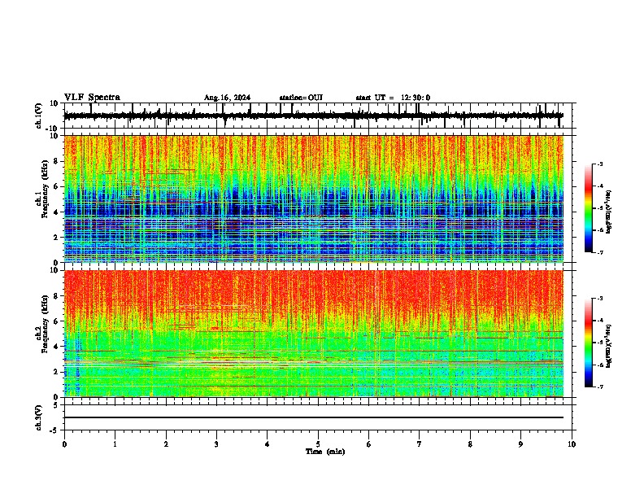
Task: Click the "start UT = 12:30:0" text
Action: click(x=393, y=98)
